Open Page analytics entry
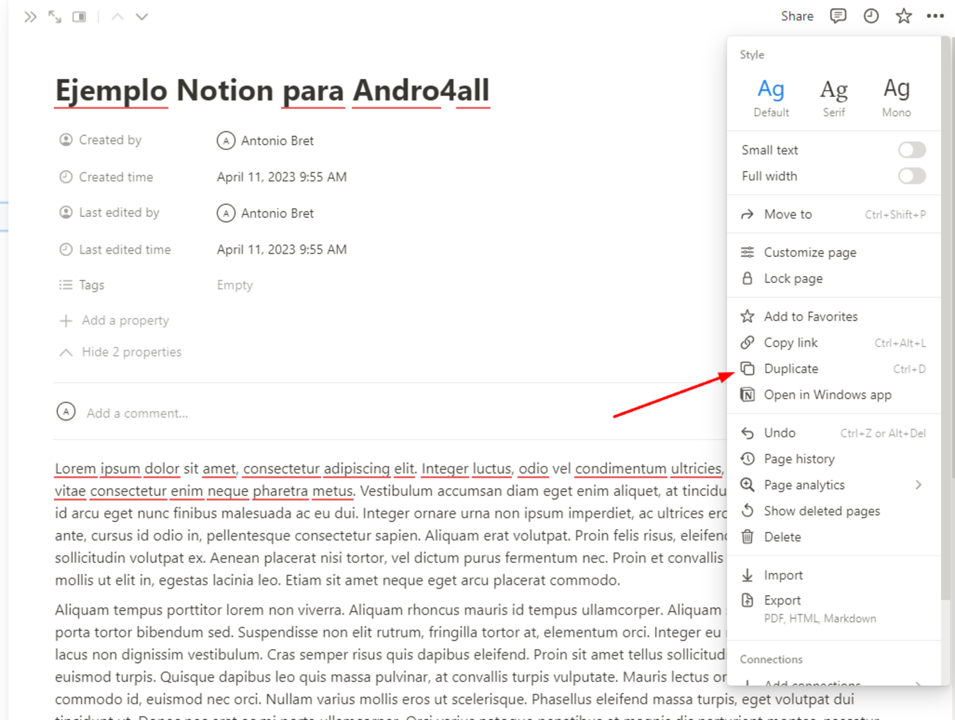 click(834, 485)
